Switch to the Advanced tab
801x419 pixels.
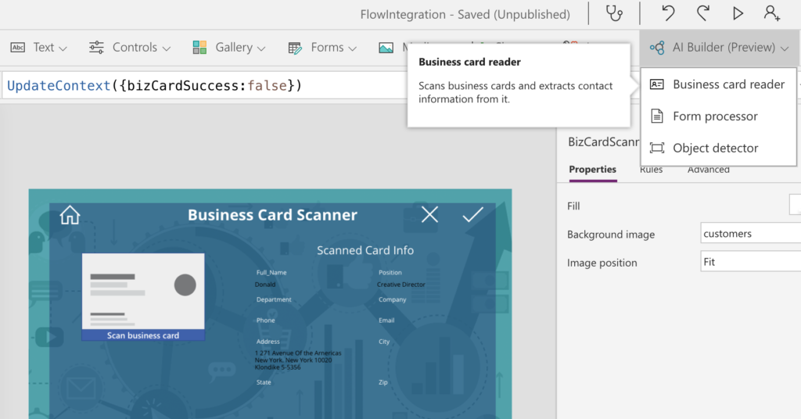(x=709, y=170)
